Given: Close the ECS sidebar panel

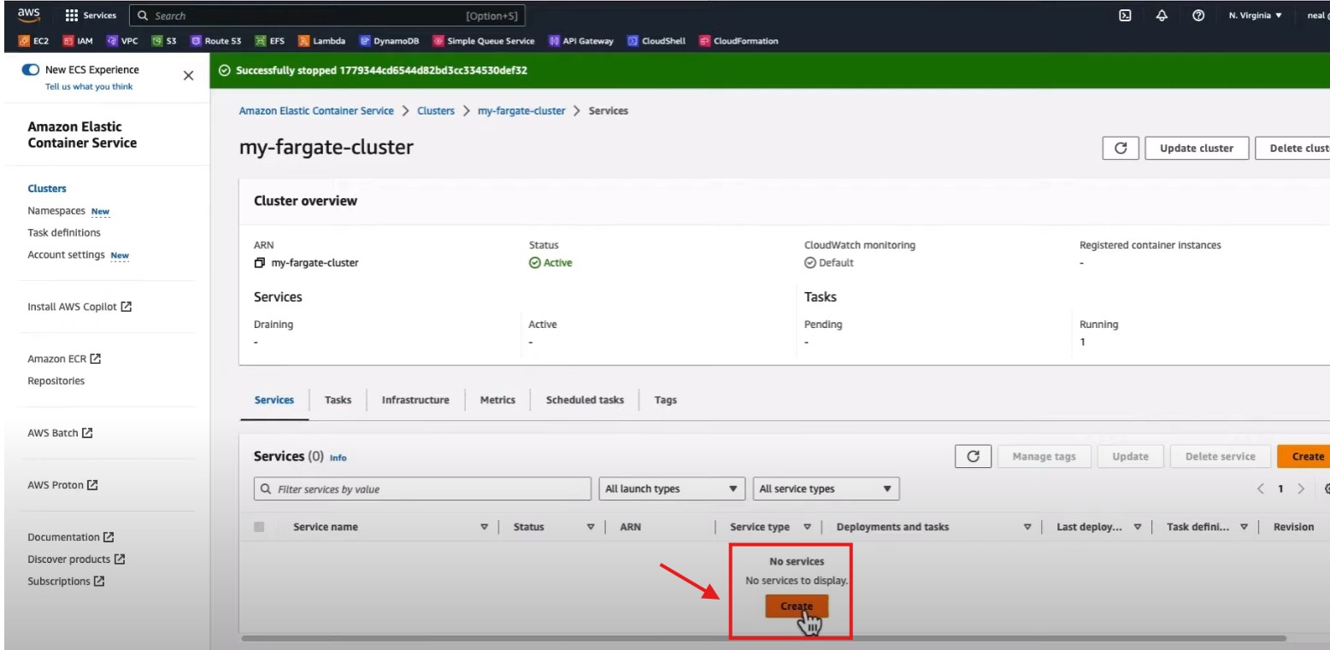Looking at the screenshot, I should click(x=188, y=76).
